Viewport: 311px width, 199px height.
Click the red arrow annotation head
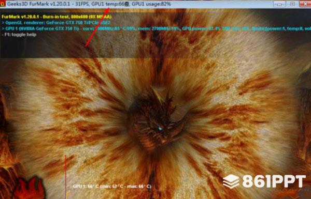[x=107, y=10]
